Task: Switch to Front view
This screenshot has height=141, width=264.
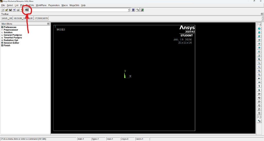Action: (x=259, y=36)
